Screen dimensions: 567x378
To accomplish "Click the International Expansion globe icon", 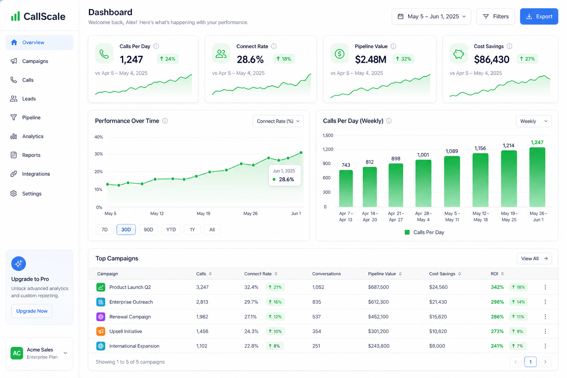I will (101, 346).
